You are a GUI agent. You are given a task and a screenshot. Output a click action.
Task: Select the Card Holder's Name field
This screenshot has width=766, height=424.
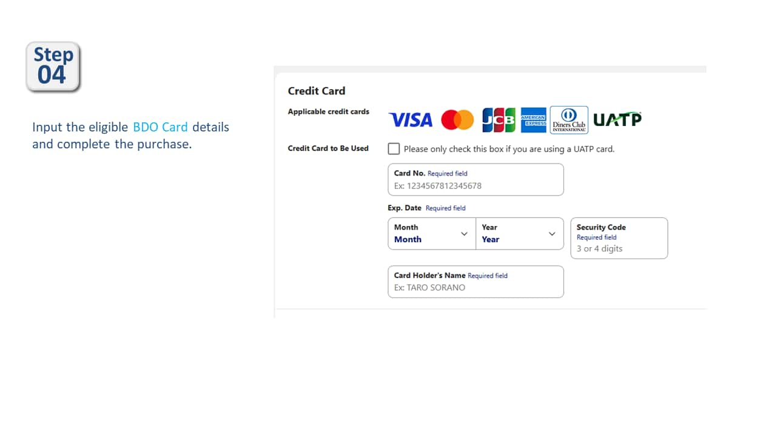475,287
